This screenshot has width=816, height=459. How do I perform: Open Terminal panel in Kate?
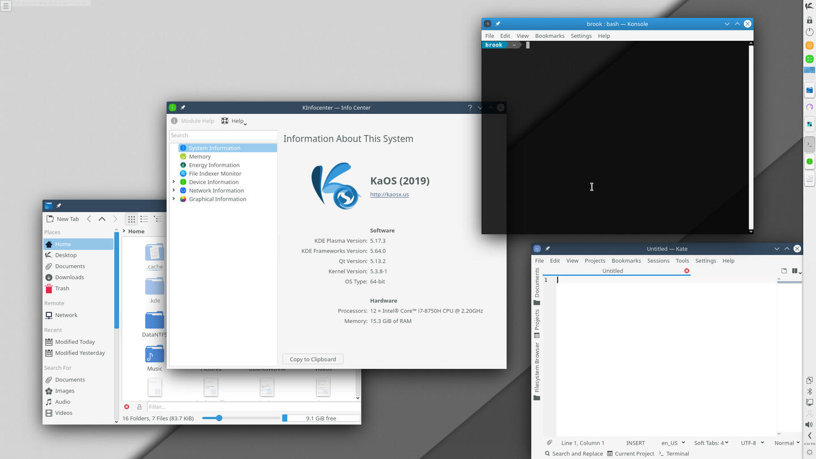674,453
